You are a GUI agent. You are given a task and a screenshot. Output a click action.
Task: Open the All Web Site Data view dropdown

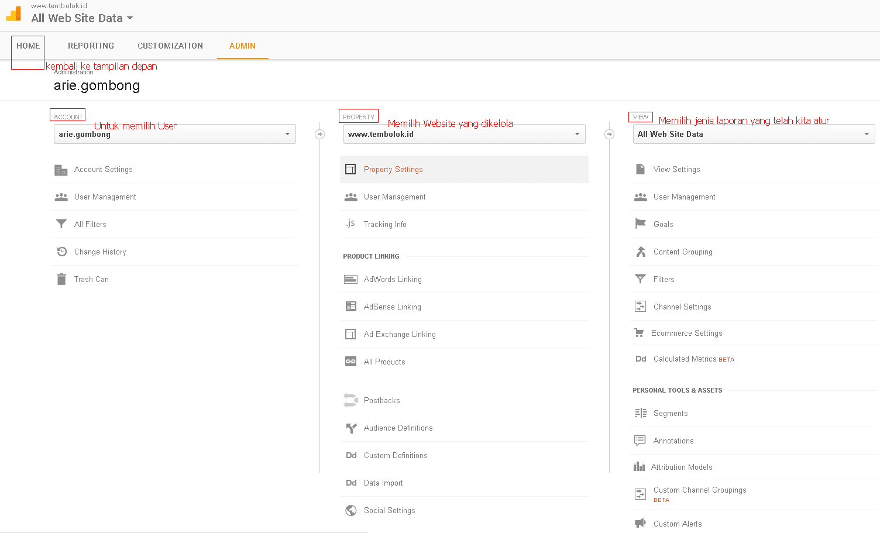pos(754,134)
